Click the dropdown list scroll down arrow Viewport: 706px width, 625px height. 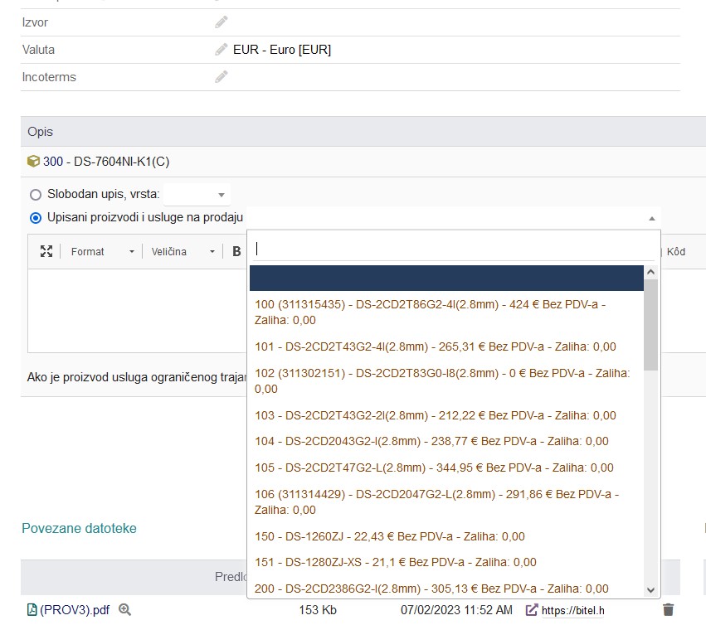coord(650,590)
